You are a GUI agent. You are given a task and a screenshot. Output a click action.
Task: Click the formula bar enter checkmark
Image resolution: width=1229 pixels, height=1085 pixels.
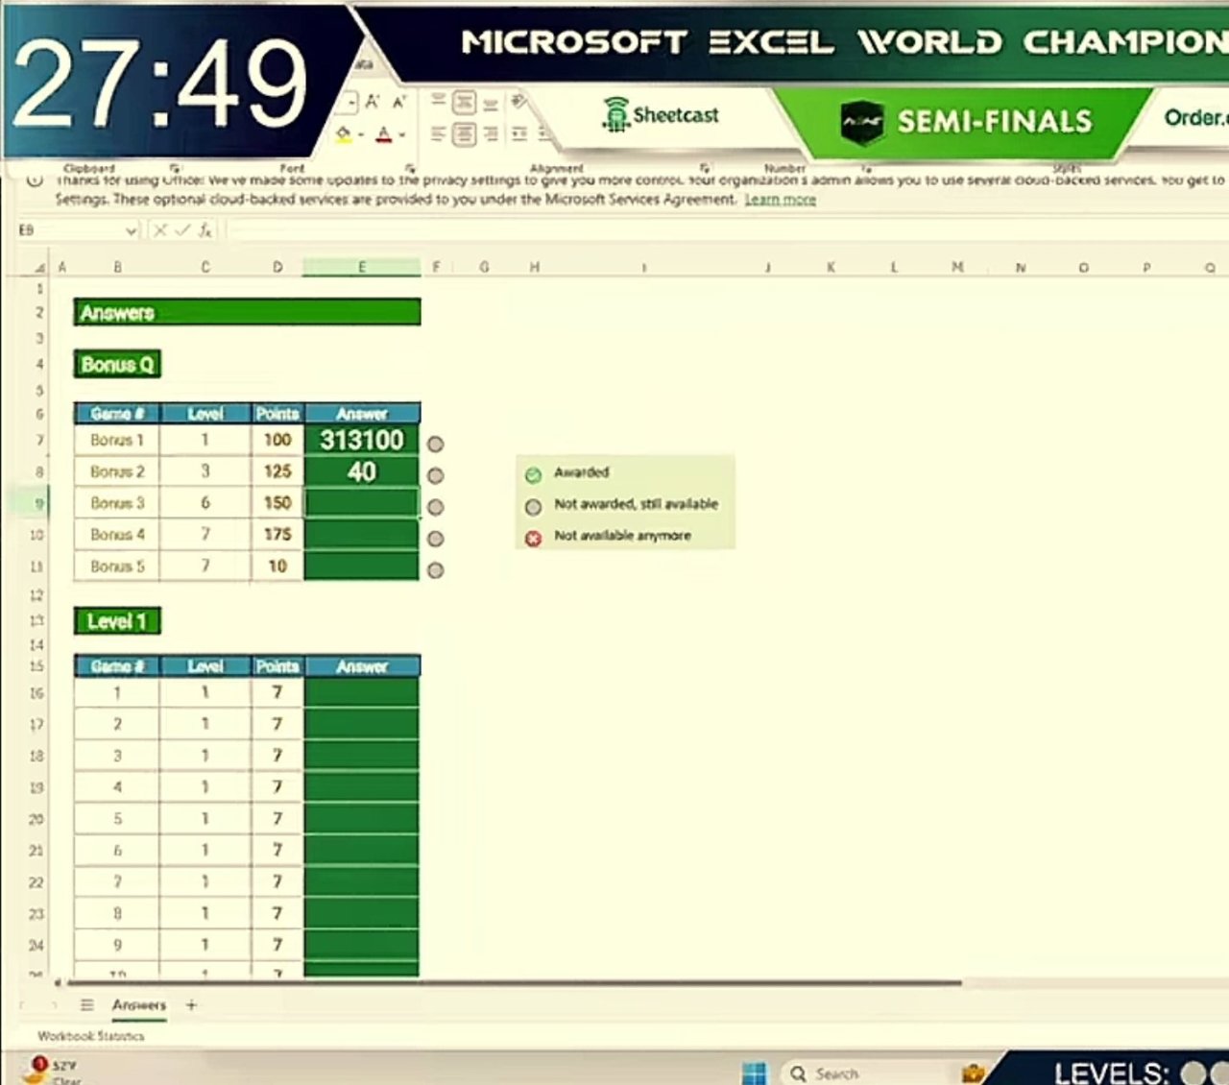[182, 230]
